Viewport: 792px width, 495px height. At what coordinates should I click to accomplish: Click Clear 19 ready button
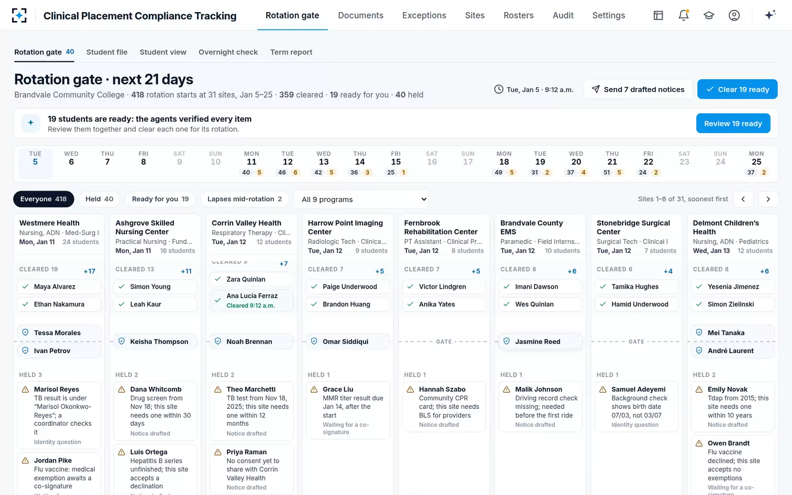(x=738, y=89)
